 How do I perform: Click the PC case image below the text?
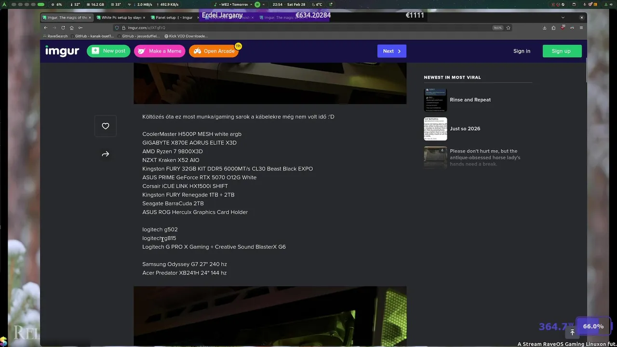point(270,316)
